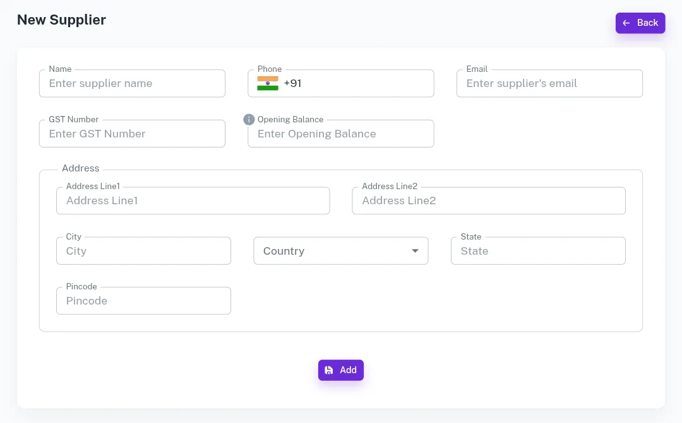Click the Address section label
This screenshot has width=682, height=423.
(x=80, y=168)
